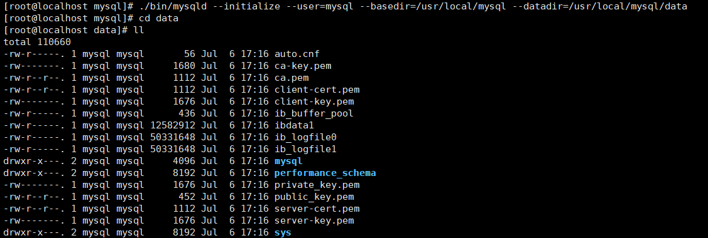This screenshot has height=238, width=708.
Task: Click the 12582912 file size value
Action: (x=173, y=125)
